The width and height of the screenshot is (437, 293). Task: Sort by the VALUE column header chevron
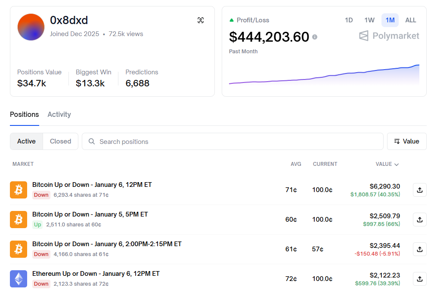pyautogui.click(x=396, y=164)
